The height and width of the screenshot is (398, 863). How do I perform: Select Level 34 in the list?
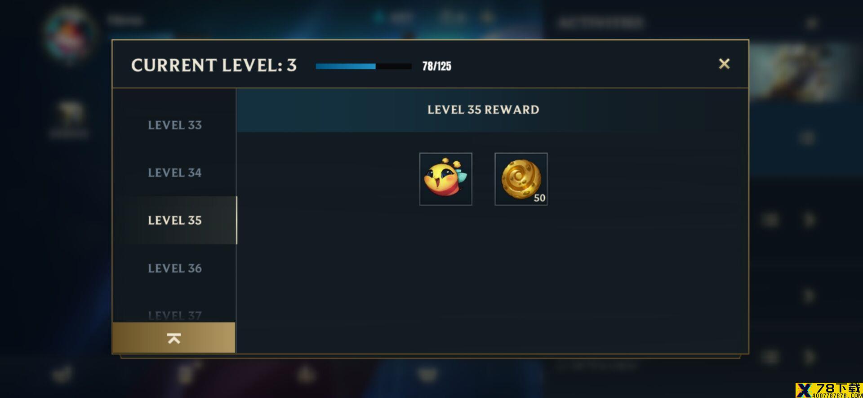pyautogui.click(x=175, y=172)
